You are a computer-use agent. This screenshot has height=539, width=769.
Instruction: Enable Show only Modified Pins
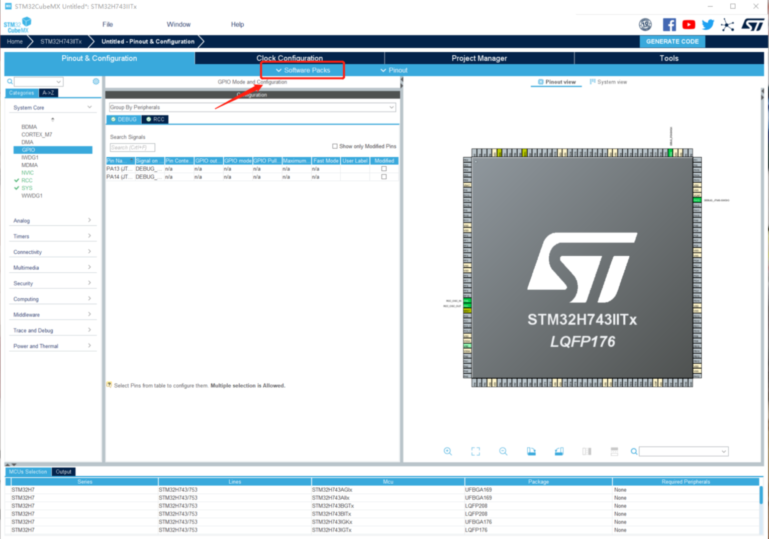click(x=335, y=146)
